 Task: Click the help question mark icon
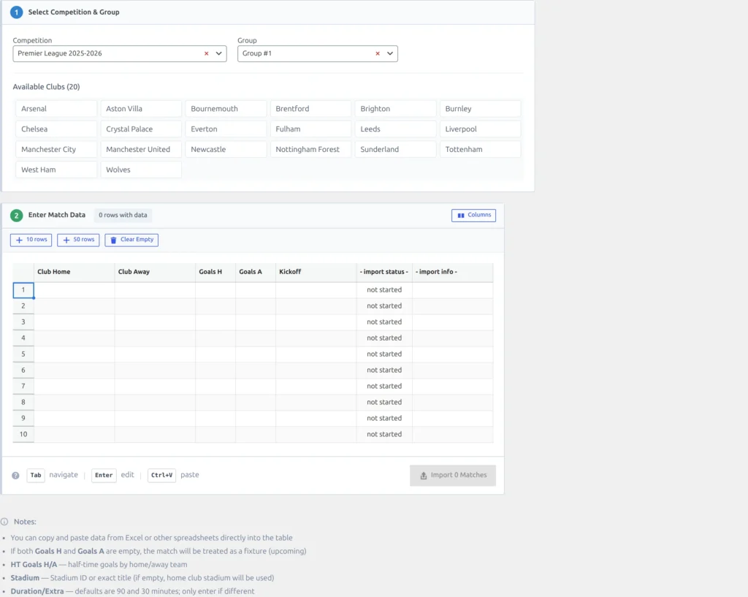tap(16, 475)
